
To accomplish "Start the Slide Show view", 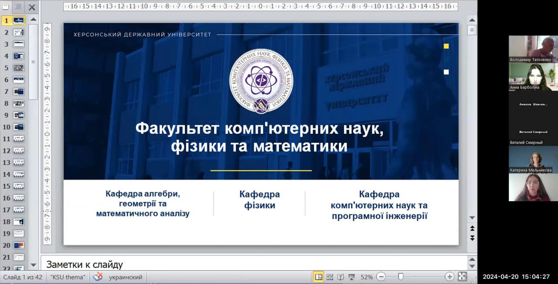I will (x=352, y=277).
